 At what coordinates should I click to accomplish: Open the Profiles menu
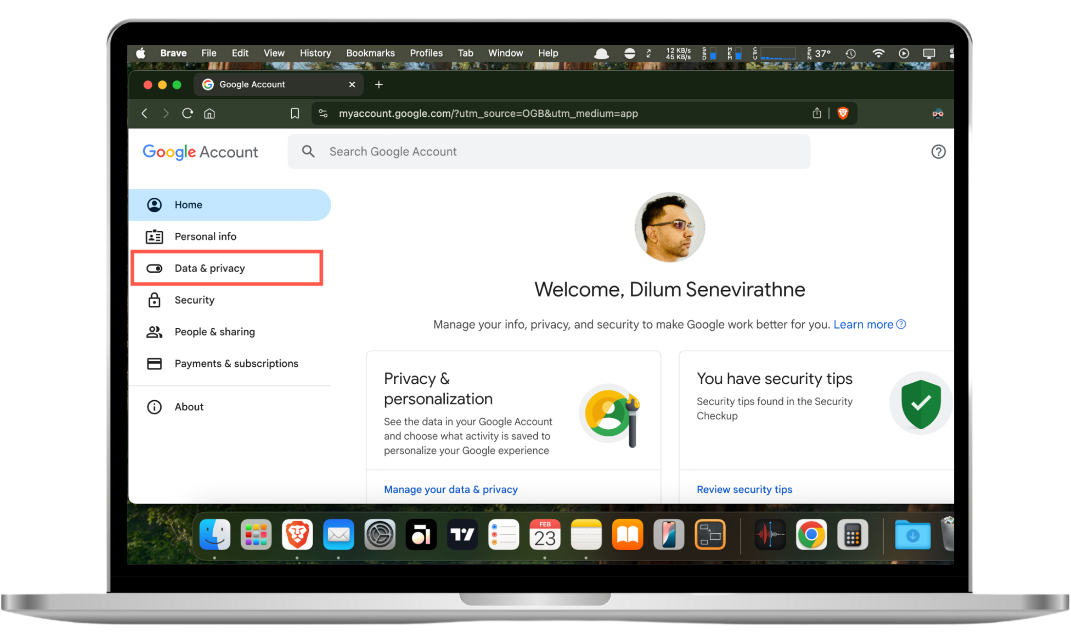point(426,53)
